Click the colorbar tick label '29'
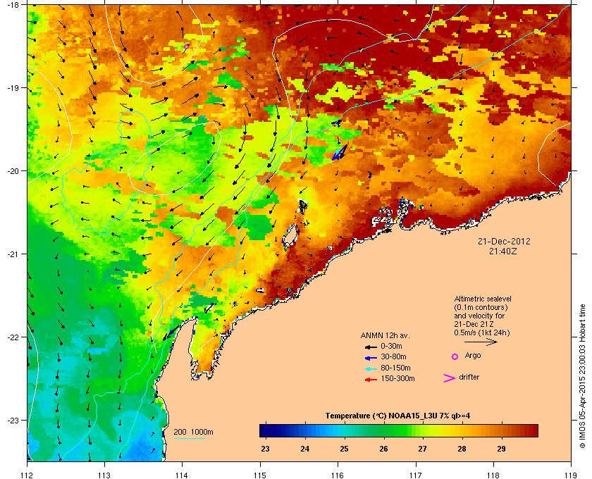This screenshot has height=479, width=592. coord(501,449)
